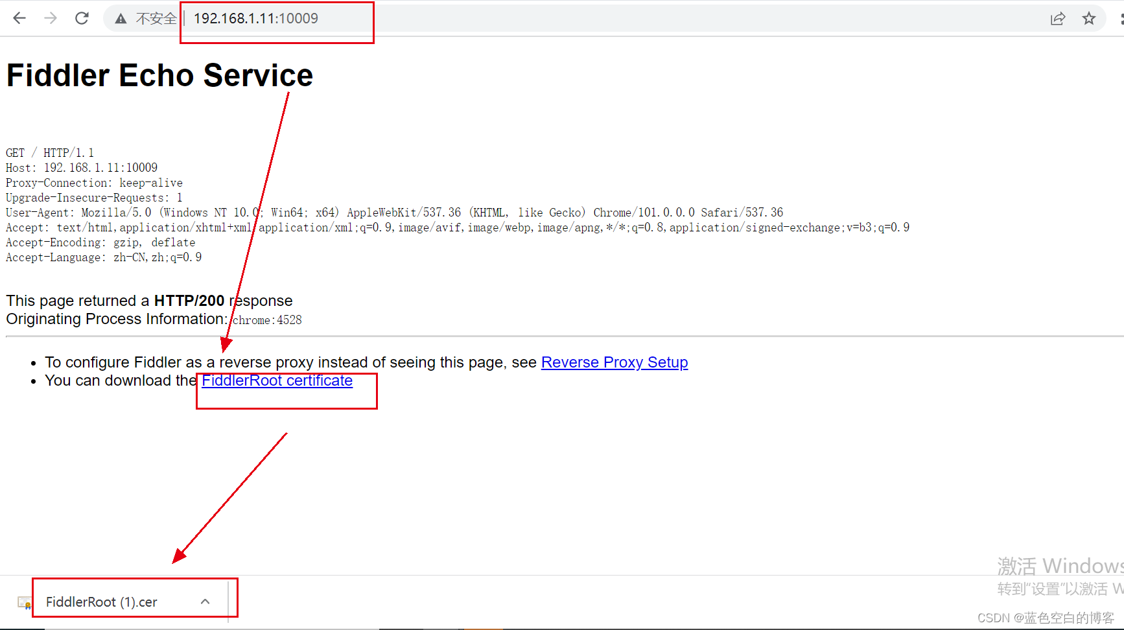Screen dimensions: 1124x630
Task: Select the Accept-Language: zh-CN line
Action: point(104,257)
